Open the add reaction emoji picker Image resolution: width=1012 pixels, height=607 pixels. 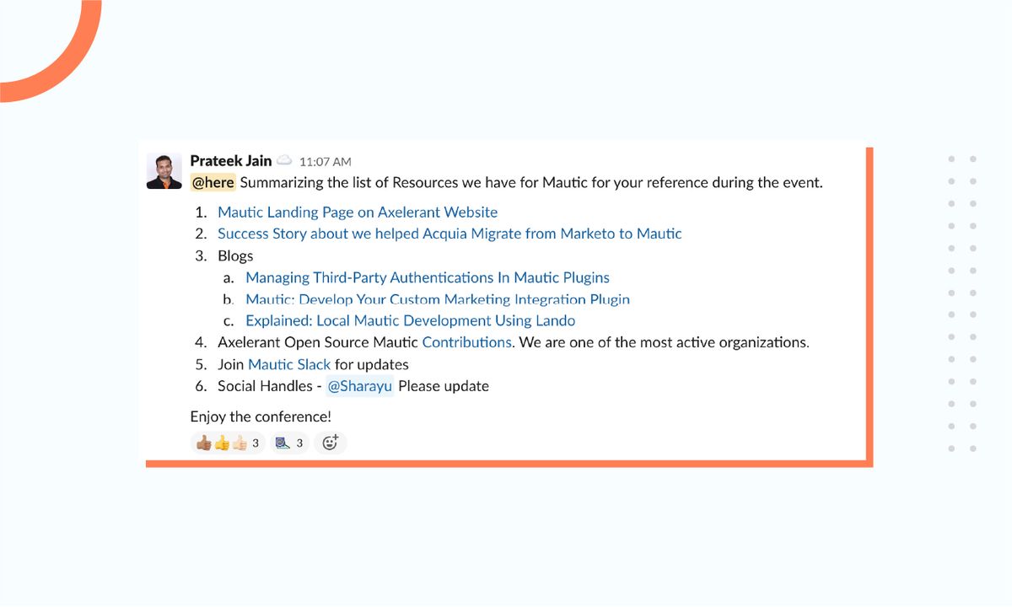coord(331,443)
